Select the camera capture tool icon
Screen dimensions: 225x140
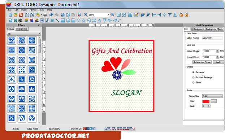pyautogui.click(x=20, y=21)
